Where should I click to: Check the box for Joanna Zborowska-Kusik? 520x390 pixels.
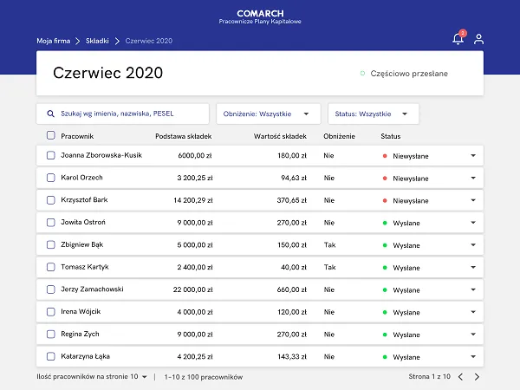coord(51,155)
